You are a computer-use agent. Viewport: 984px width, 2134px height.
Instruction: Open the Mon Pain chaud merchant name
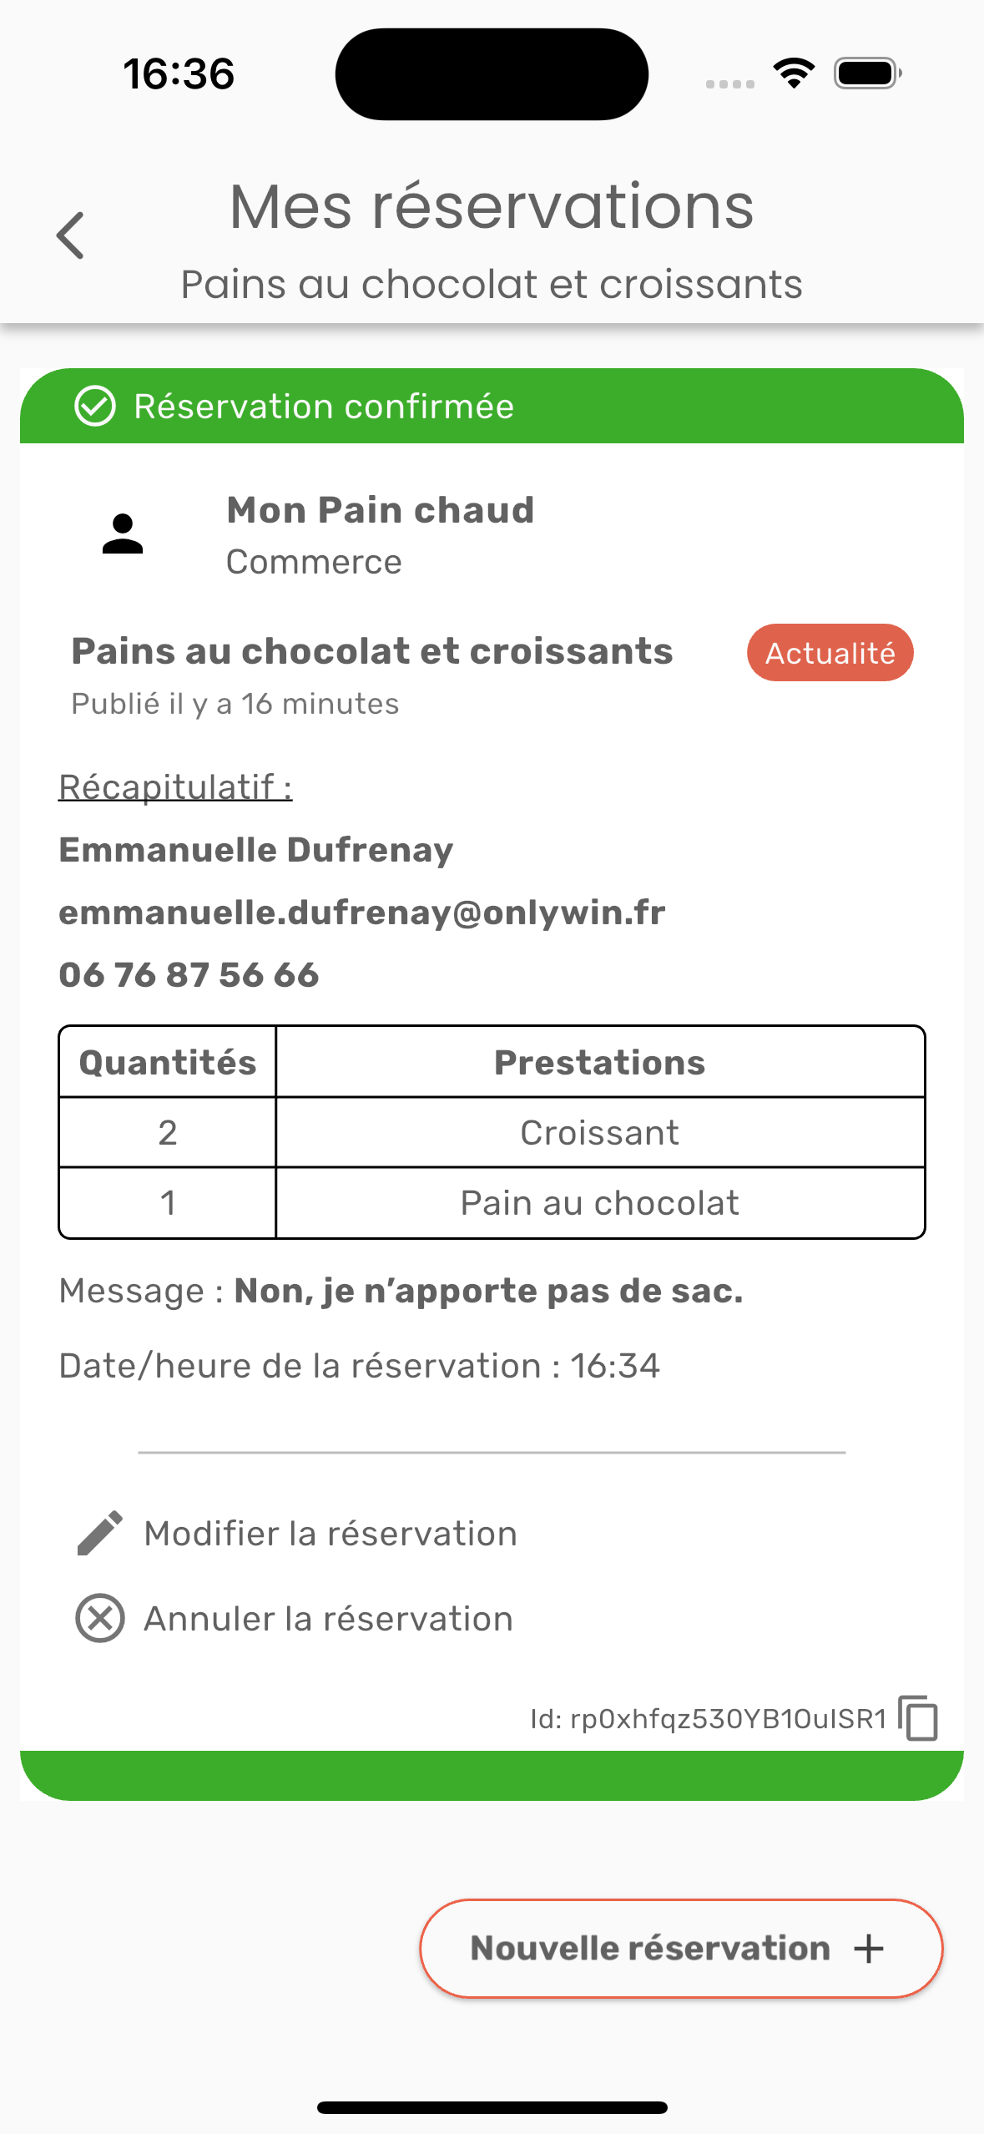[x=381, y=510]
